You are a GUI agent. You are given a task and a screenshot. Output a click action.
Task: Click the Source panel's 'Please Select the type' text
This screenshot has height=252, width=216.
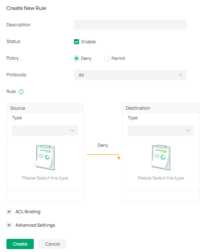pos(45,178)
